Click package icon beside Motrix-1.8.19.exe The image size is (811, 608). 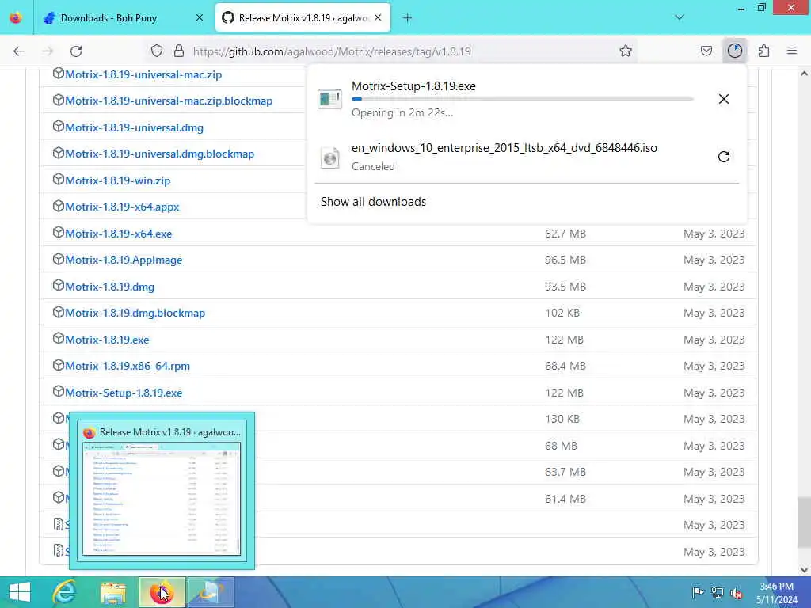[59, 339]
